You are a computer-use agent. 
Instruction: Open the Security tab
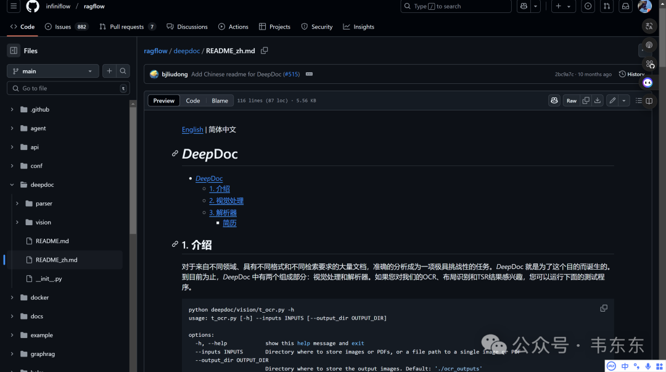point(317,27)
